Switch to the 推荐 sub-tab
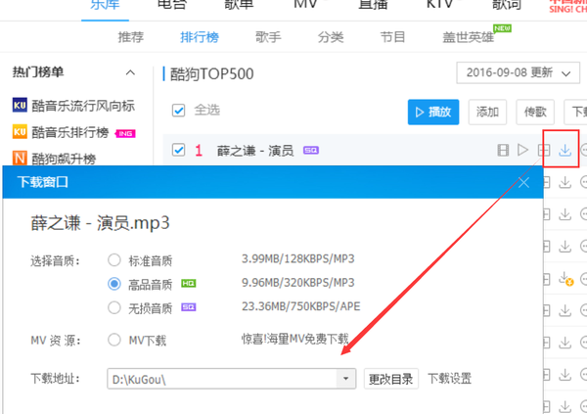The height and width of the screenshot is (414, 587). [131, 37]
